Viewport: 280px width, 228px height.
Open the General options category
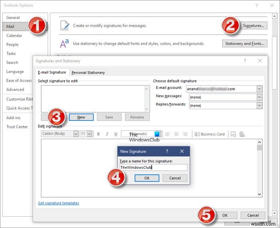click(x=13, y=18)
